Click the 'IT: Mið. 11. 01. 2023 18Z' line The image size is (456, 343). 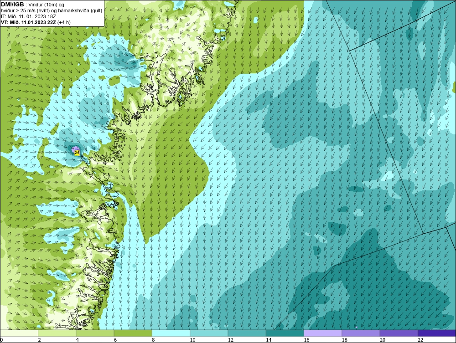coord(28,16)
